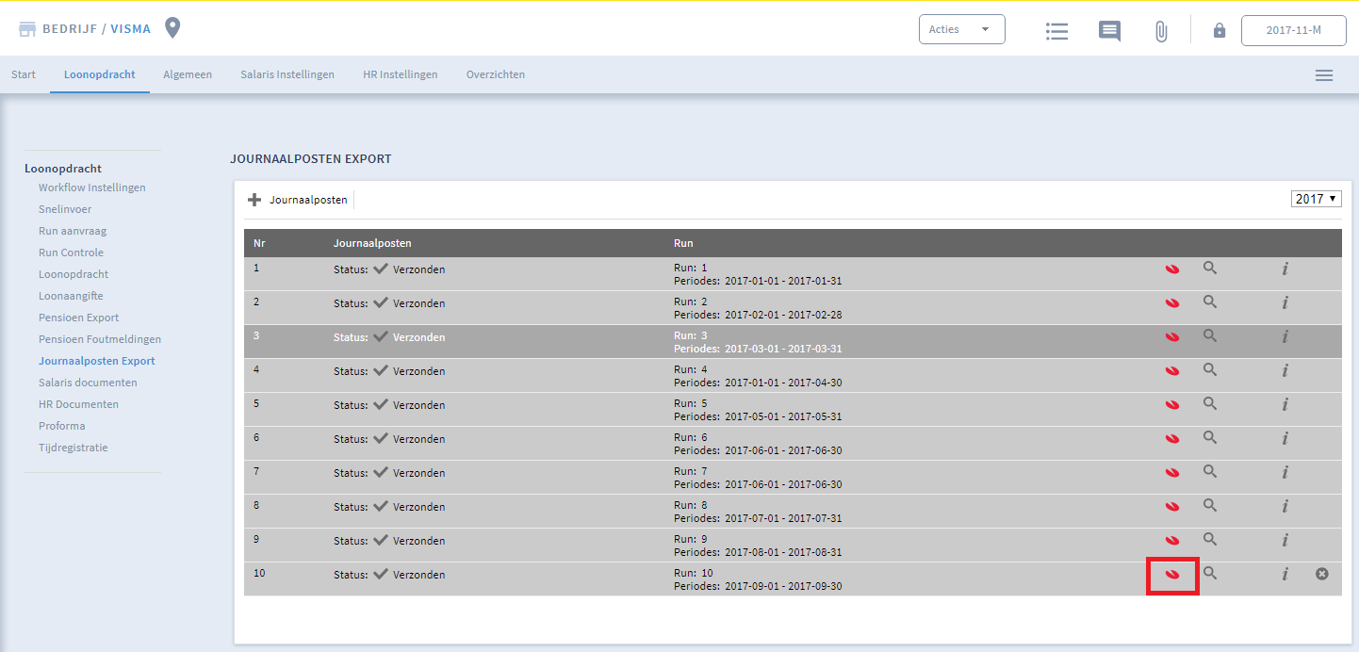Open the 2017 year dropdown
The width and height of the screenshot is (1359, 652).
pos(1316,200)
